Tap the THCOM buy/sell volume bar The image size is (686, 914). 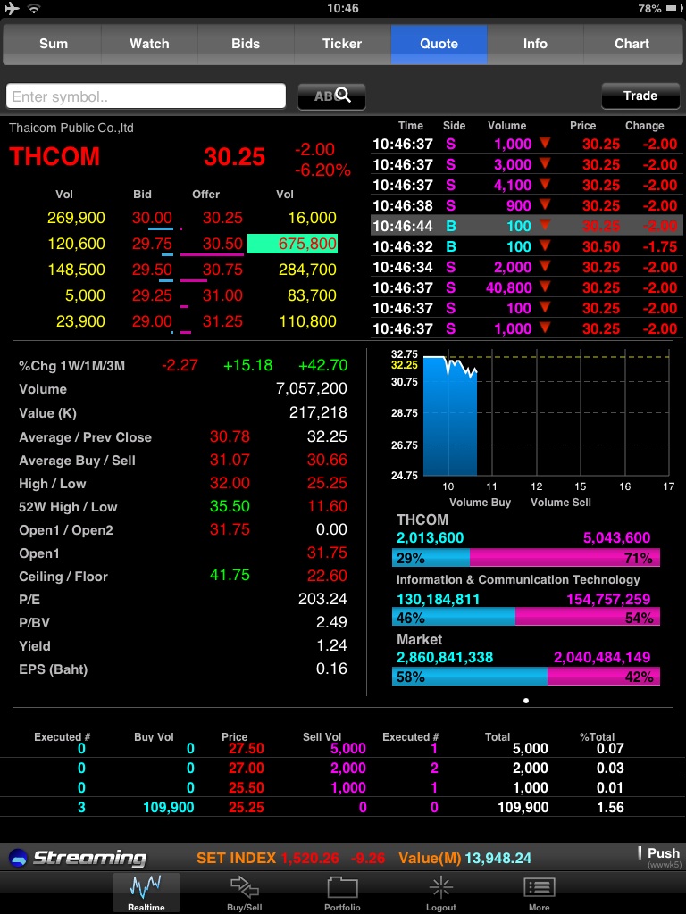525,558
